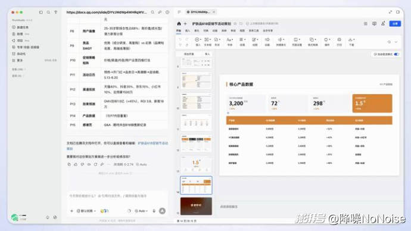Click the green avatar at sidebar bottom
This screenshot has width=411, height=231.
click(14, 217)
